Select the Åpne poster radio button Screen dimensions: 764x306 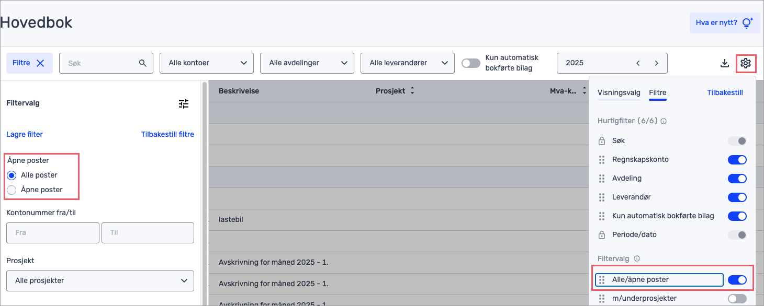[12, 190]
